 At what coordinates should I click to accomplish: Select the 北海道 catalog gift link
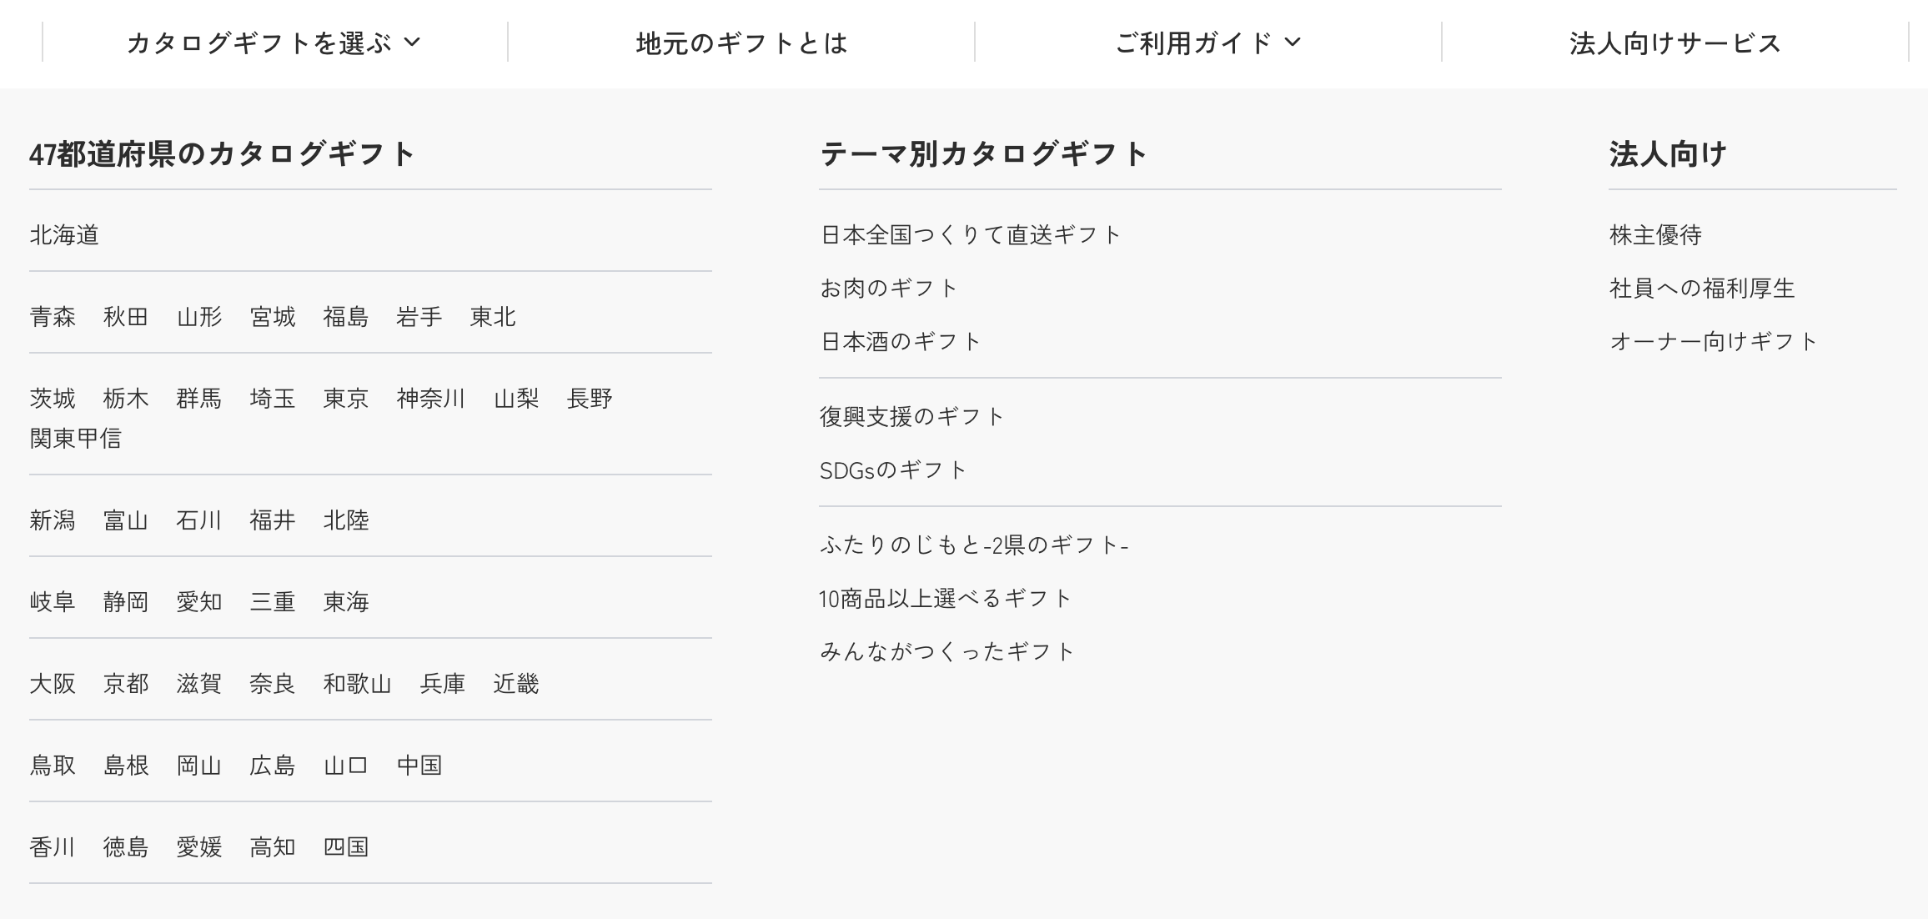(x=64, y=235)
